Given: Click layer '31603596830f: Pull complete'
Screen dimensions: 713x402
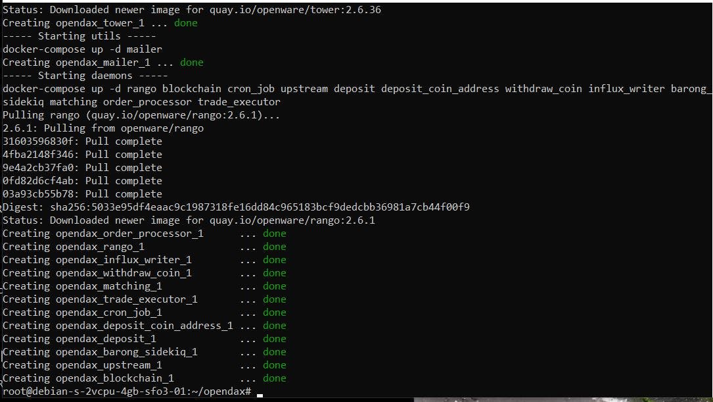Looking at the screenshot, I should [82, 141].
